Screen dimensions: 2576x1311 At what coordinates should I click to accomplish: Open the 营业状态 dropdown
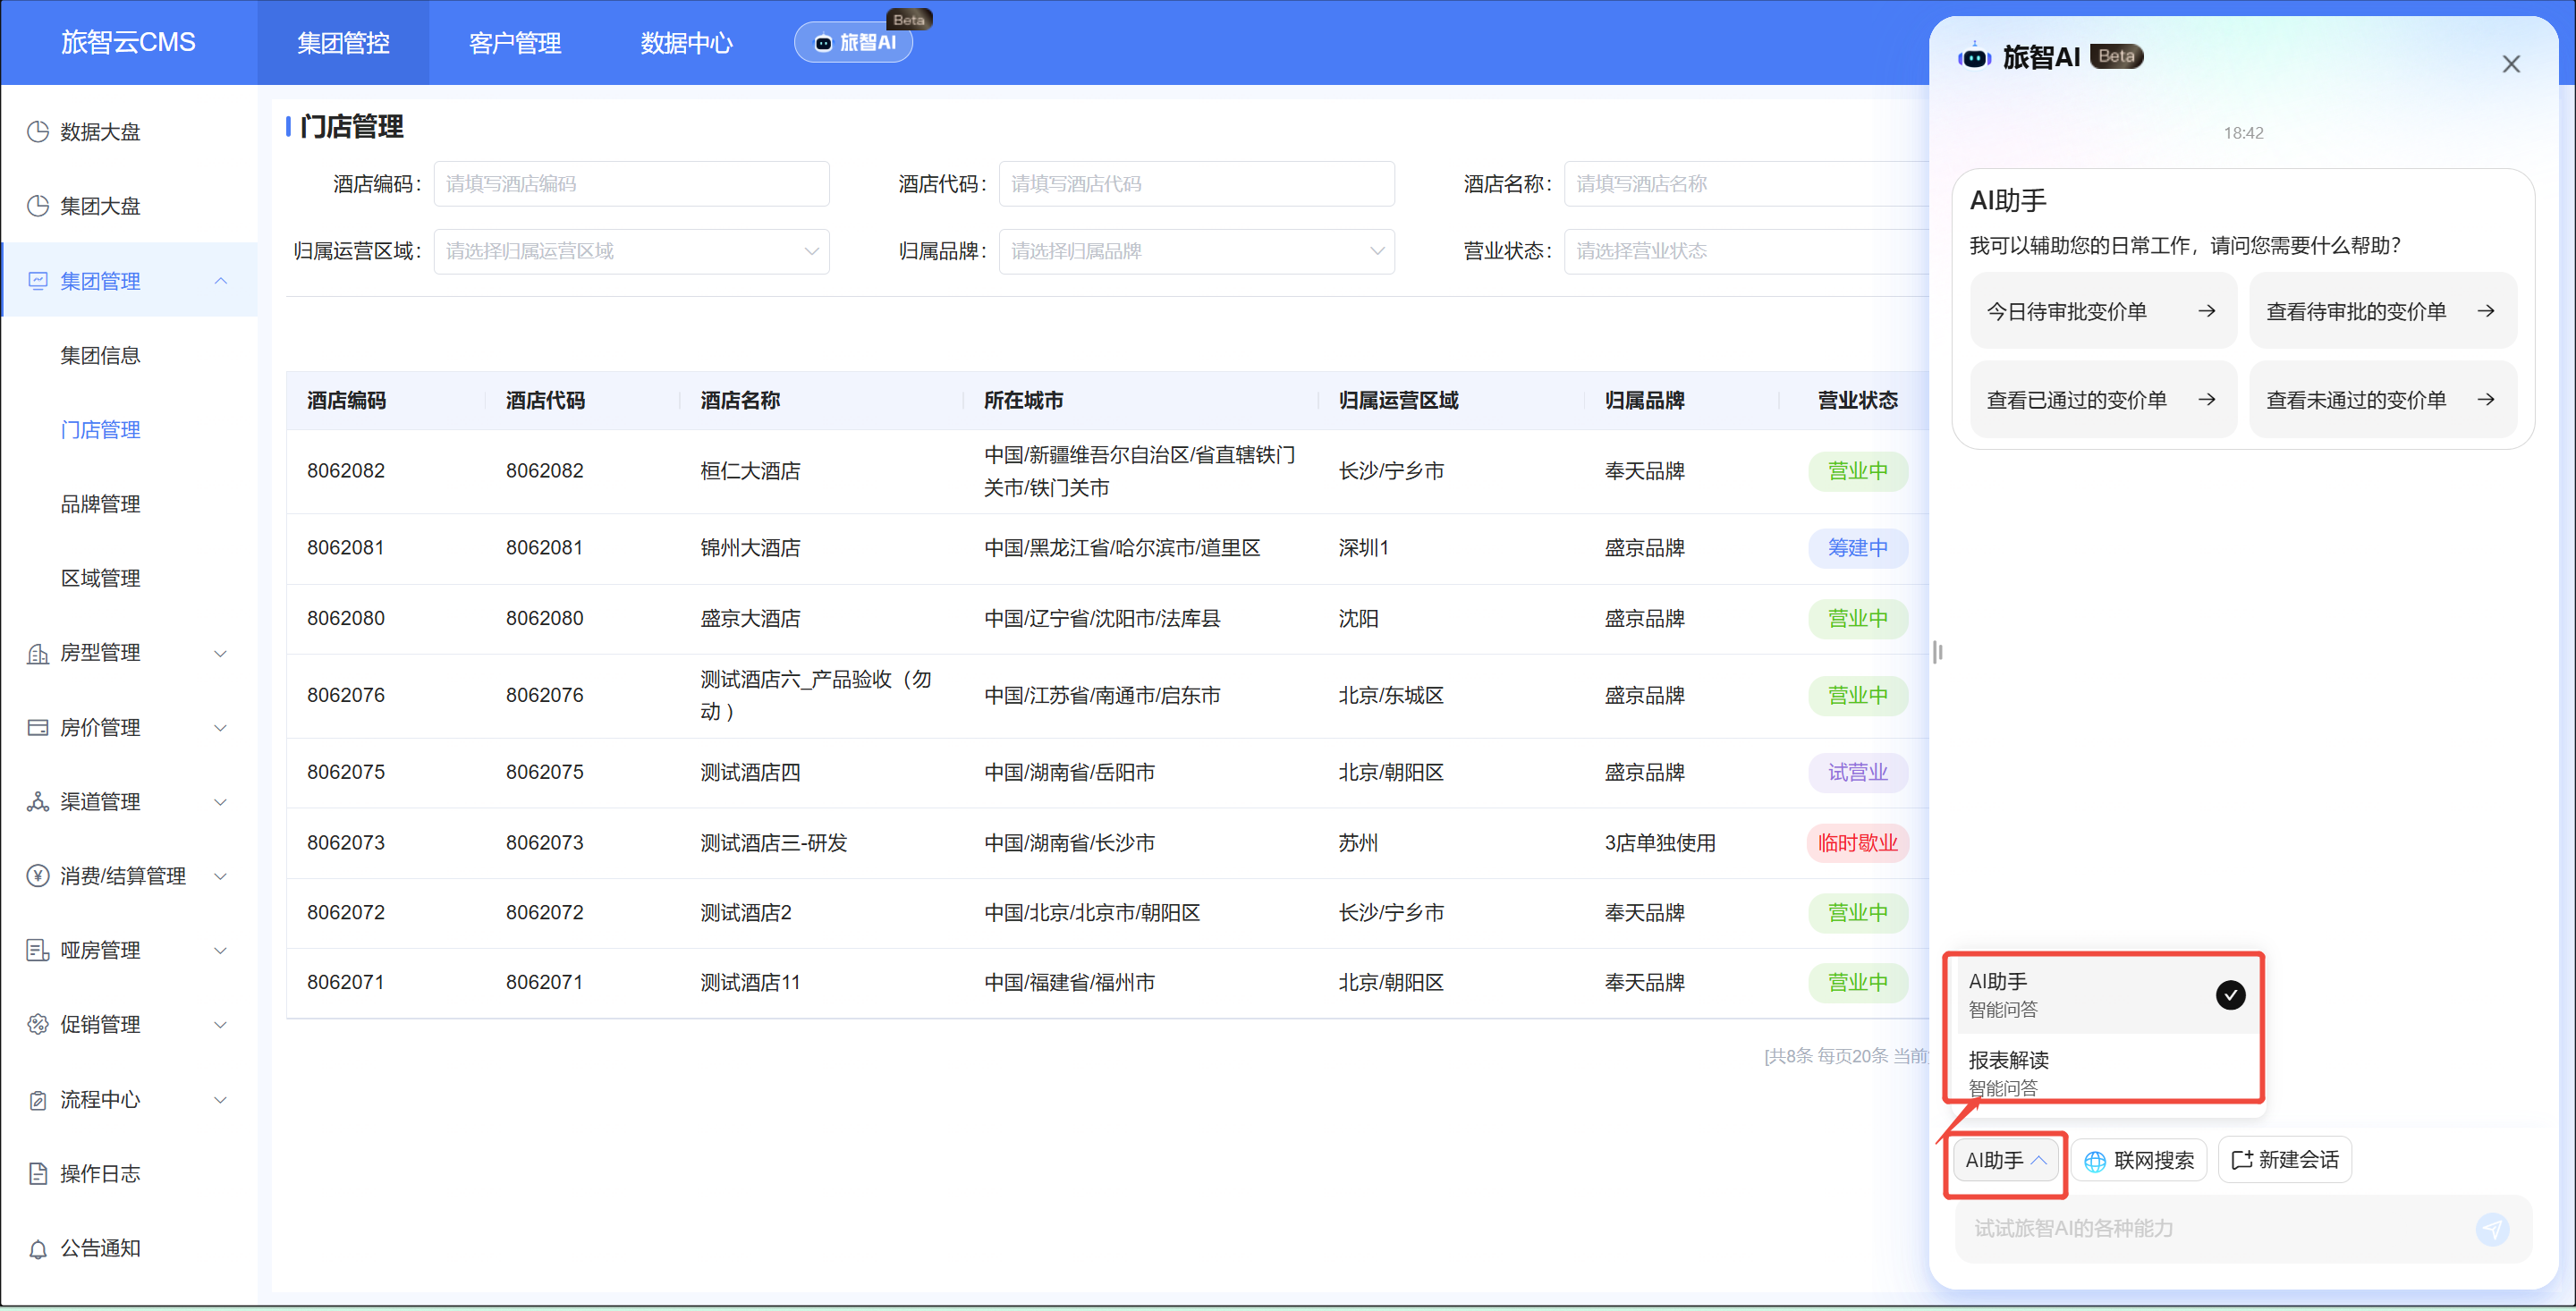[x=1746, y=251]
